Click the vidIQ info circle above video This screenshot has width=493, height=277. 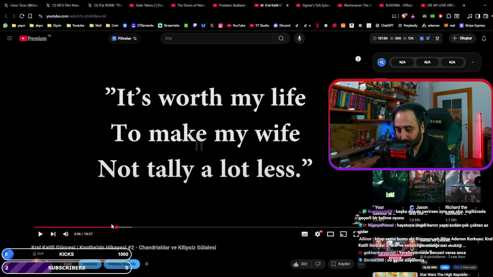pos(358,59)
